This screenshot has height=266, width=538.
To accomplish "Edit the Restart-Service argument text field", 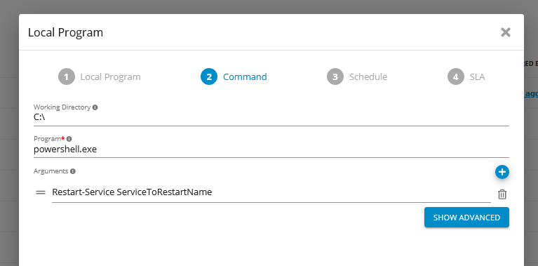I will tap(271, 192).
